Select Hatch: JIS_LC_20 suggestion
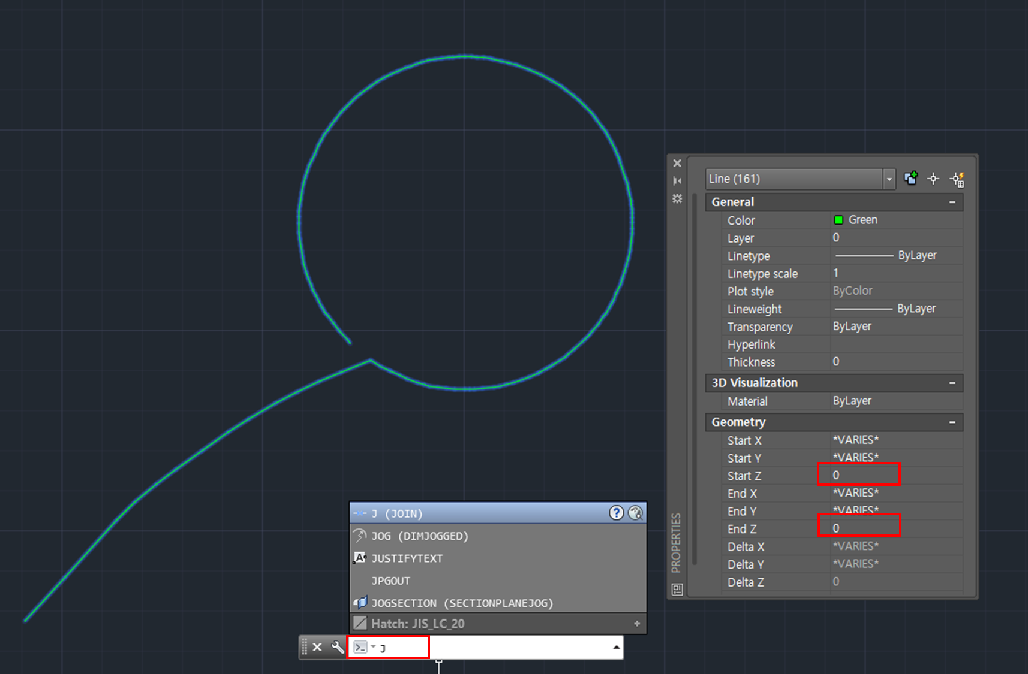 [x=498, y=624]
